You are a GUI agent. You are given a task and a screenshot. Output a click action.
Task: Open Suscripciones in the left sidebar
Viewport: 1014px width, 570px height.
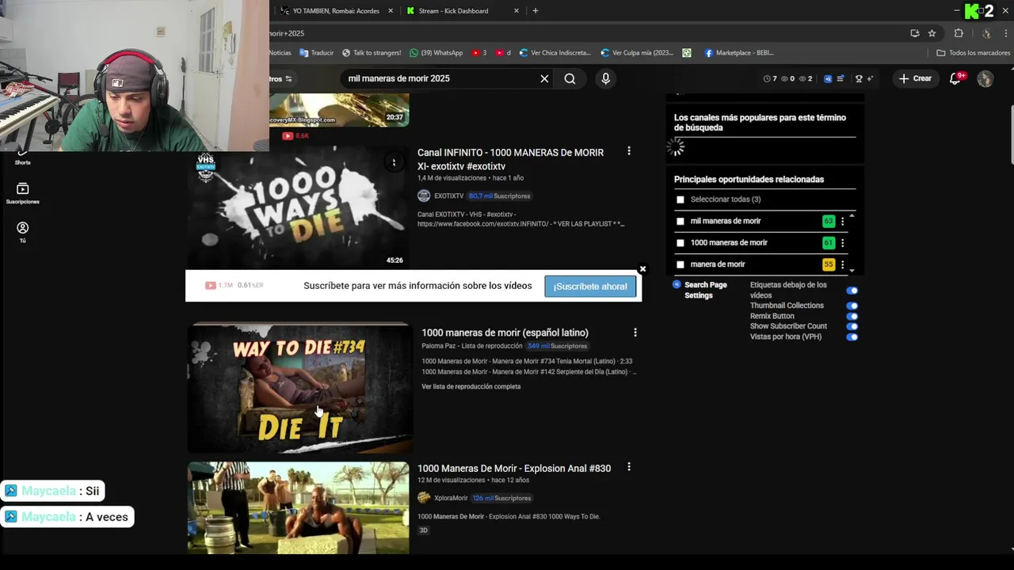(22, 193)
